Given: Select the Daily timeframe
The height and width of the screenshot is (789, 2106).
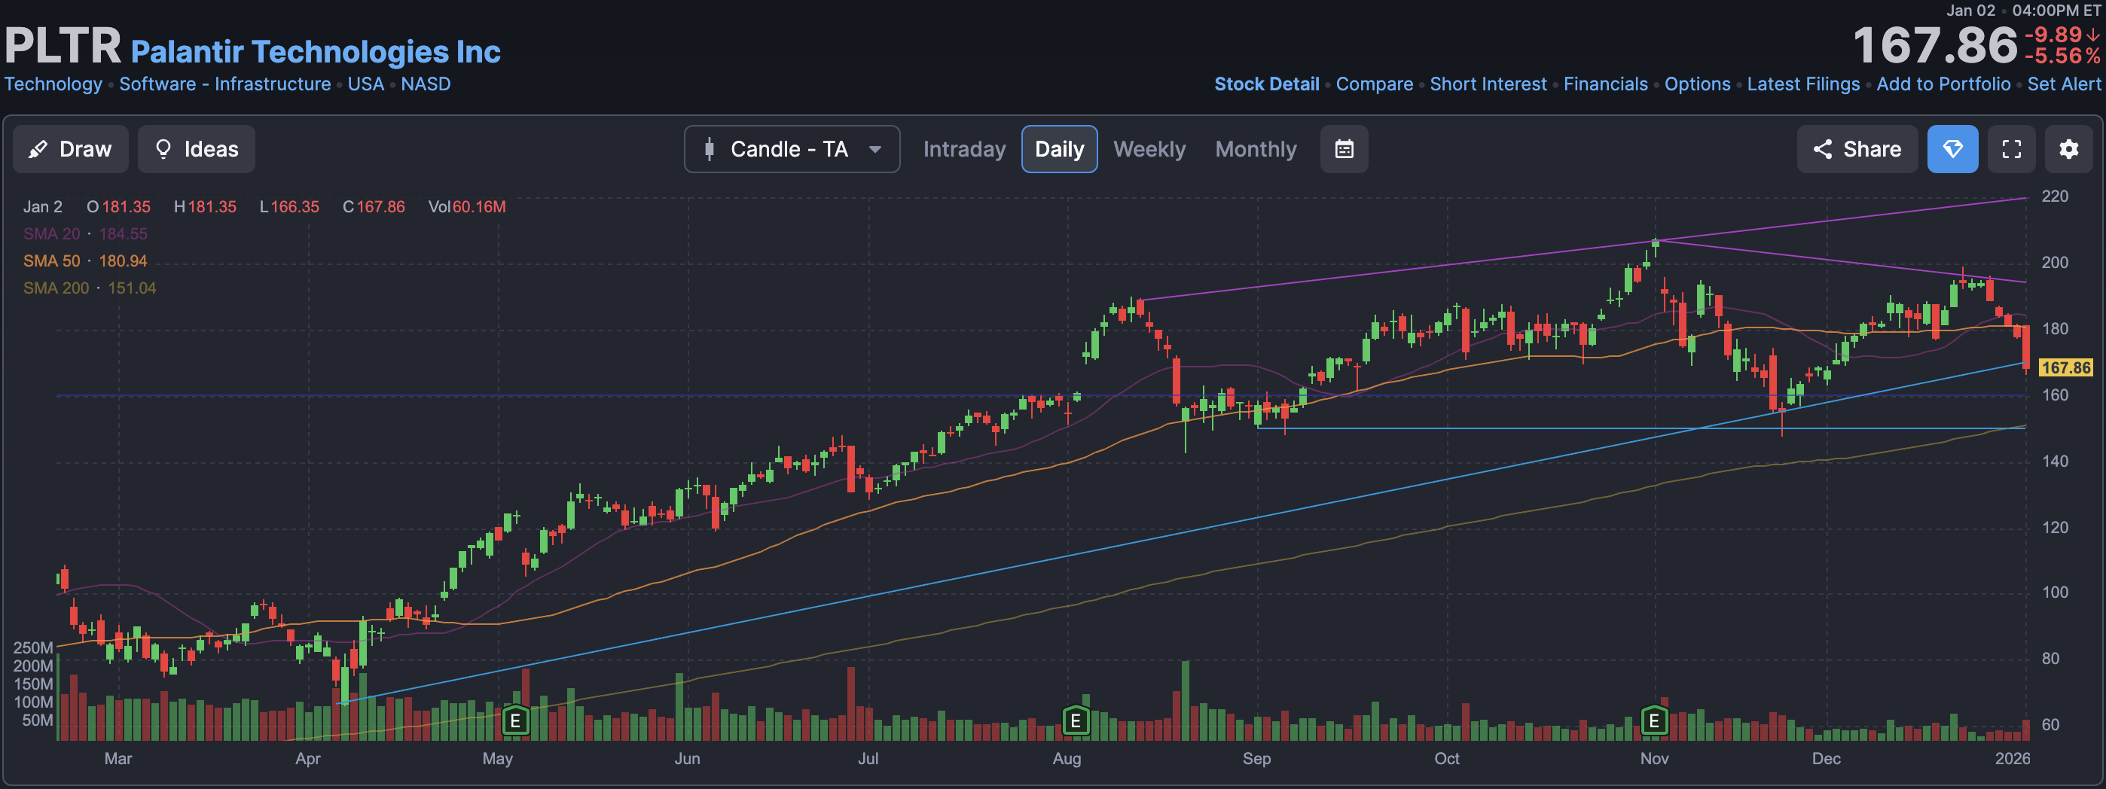Looking at the screenshot, I should pyautogui.click(x=1059, y=150).
